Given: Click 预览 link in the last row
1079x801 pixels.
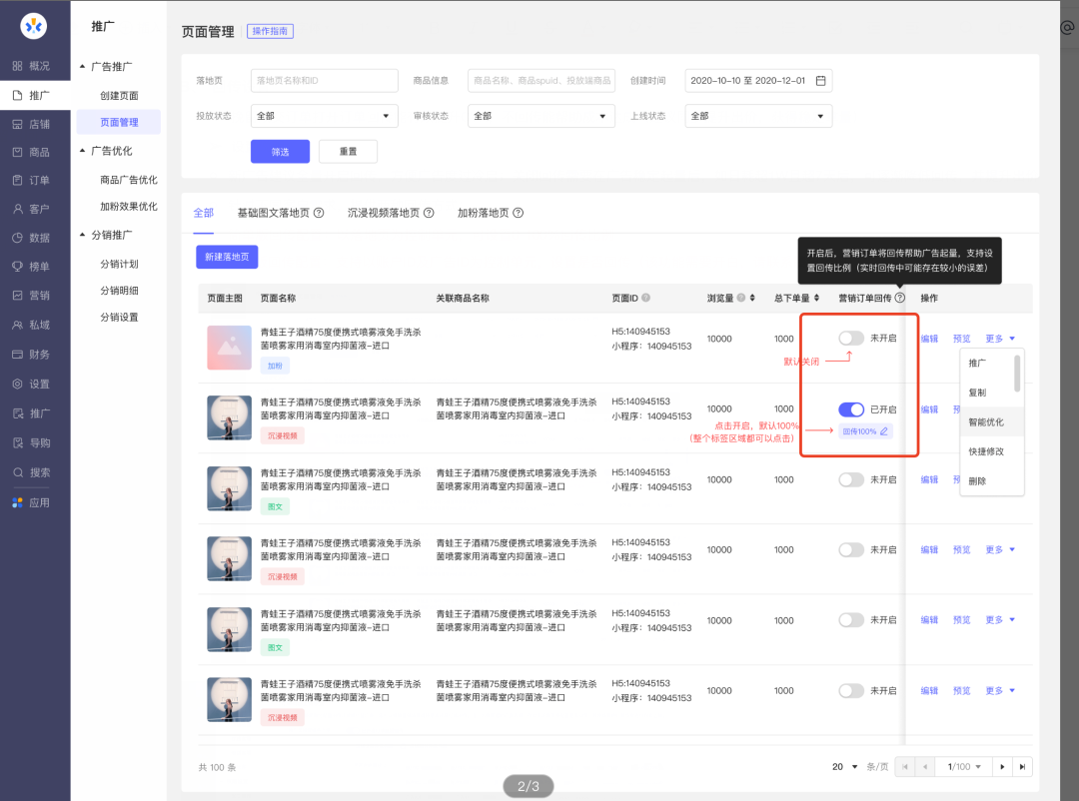Looking at the screenshot, I should click(x=961, y=691).
